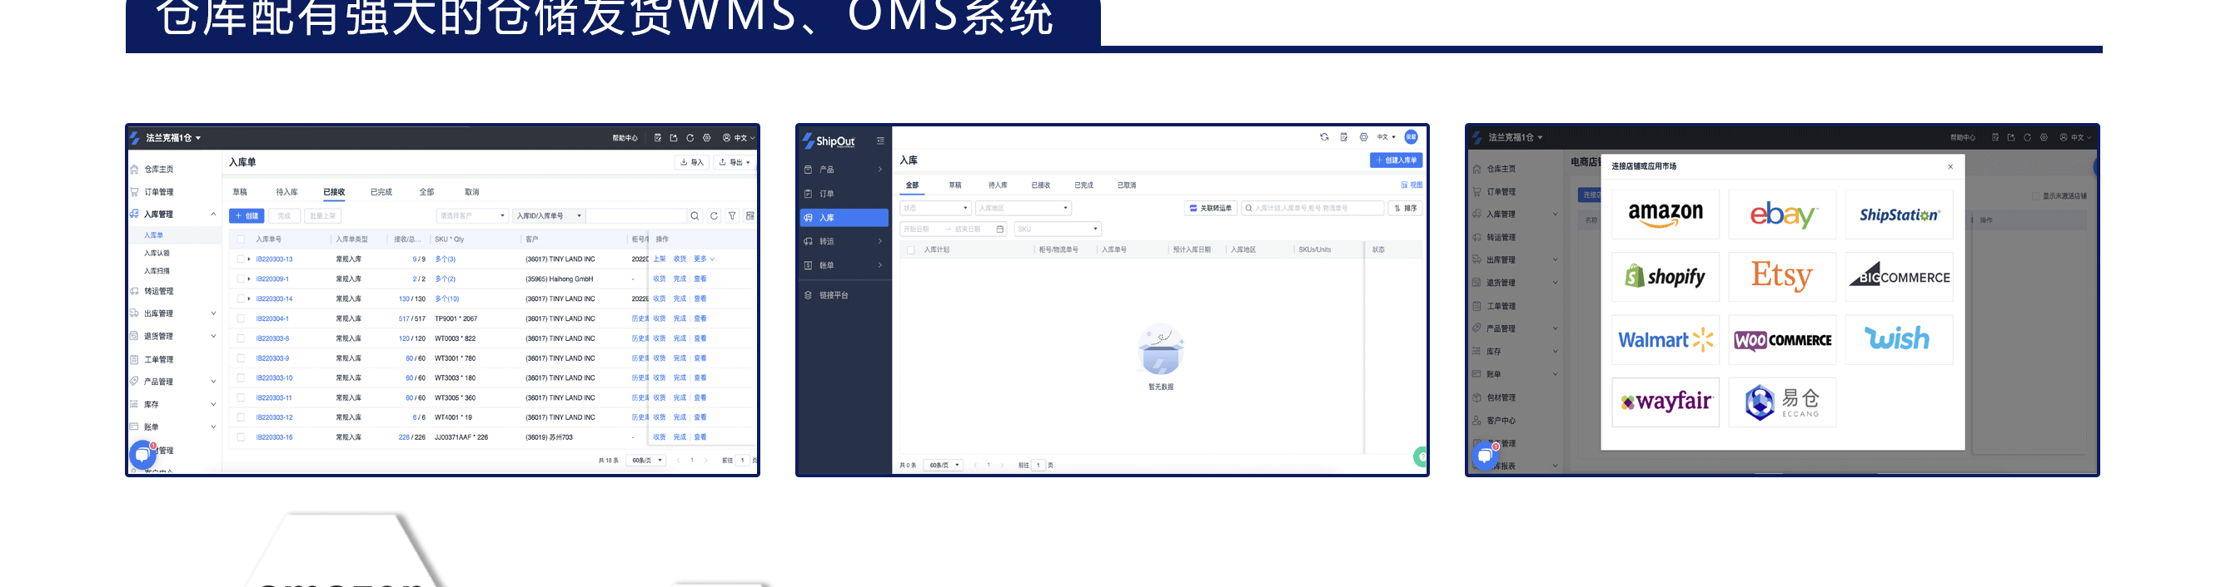Tick the checkbox for row IB220303-10
2221x587 pixels.
click(x=241, y=377)
